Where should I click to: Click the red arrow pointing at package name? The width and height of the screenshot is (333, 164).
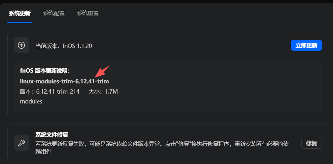[102, 72]
